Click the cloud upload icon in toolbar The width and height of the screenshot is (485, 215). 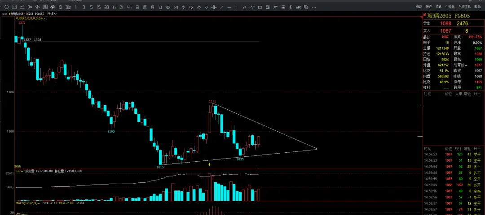tap(53, 7)
